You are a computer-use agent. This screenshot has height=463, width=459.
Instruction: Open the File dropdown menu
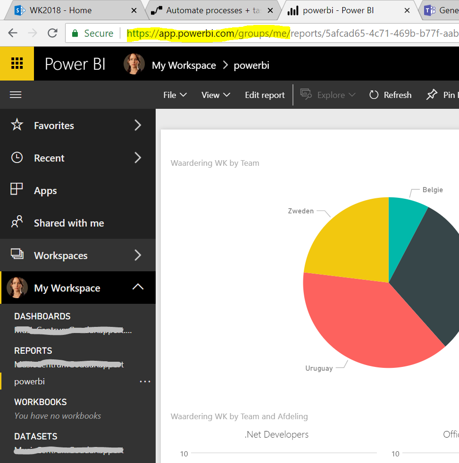[175, 95]
